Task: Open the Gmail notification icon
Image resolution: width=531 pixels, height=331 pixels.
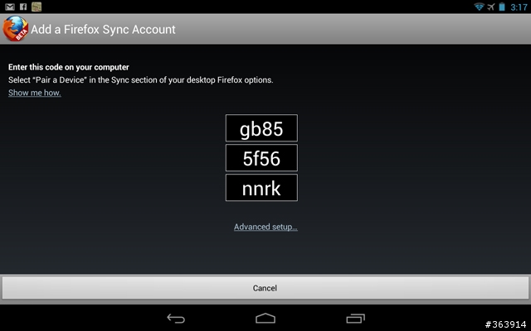Action: click(x=10, y=7)
